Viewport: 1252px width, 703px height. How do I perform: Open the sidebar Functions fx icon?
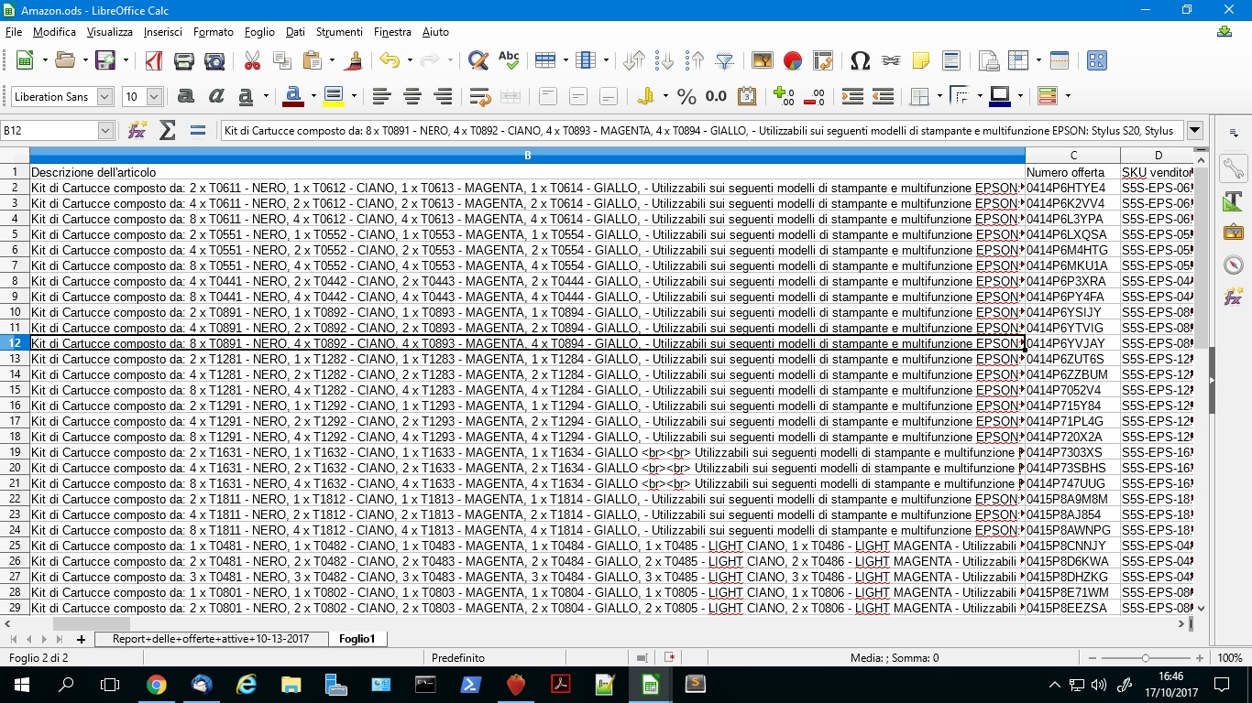tap(1233, 297)
